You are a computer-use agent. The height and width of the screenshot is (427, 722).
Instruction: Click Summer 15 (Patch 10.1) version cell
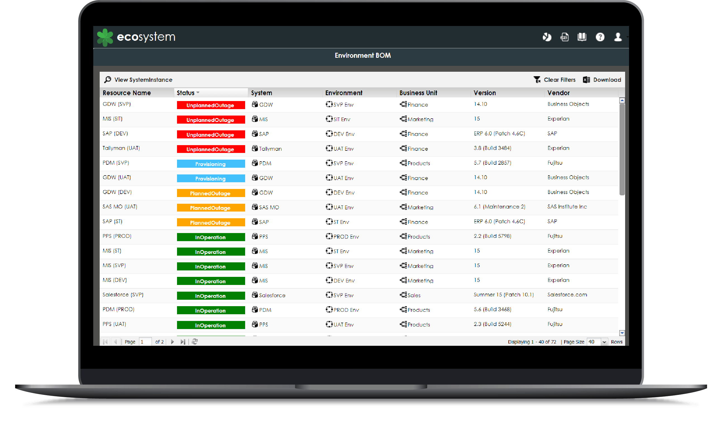pos(504,295)
